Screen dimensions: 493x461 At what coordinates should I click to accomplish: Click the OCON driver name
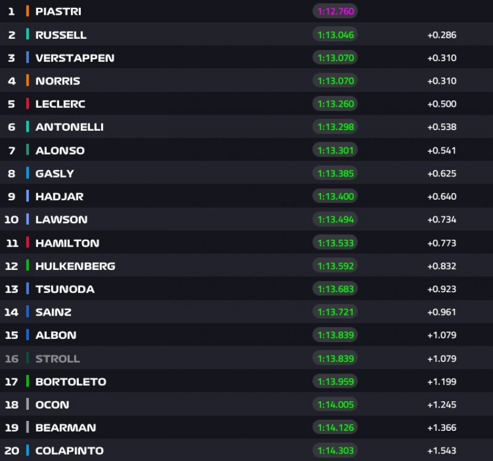click(52, 404)
